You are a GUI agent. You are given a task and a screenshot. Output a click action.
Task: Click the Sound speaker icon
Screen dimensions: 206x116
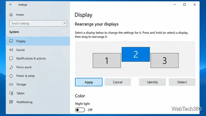(x=11, y=50)
